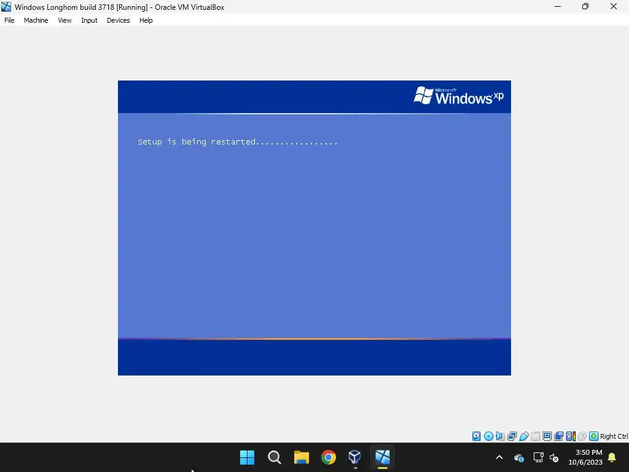Open the Input menu

[x=89, y=20]
